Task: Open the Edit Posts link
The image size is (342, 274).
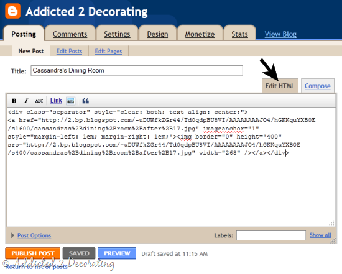Action: (x=69, y=51)
